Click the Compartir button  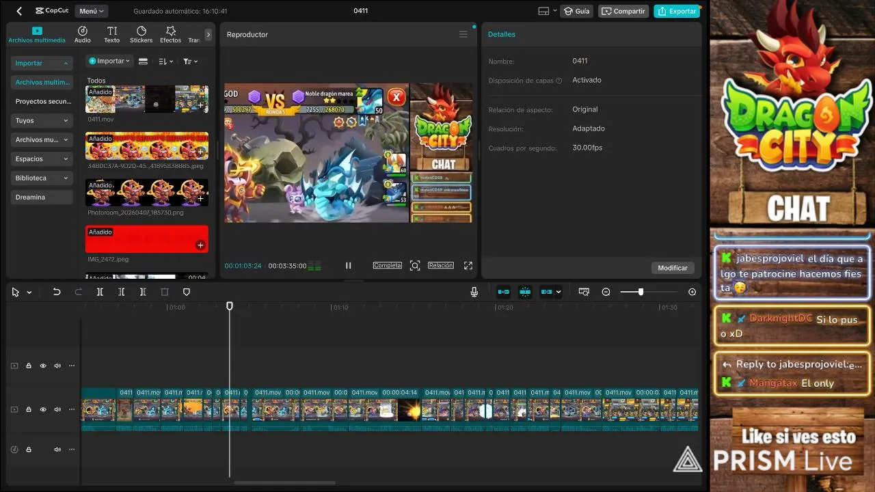coord(623,11)
